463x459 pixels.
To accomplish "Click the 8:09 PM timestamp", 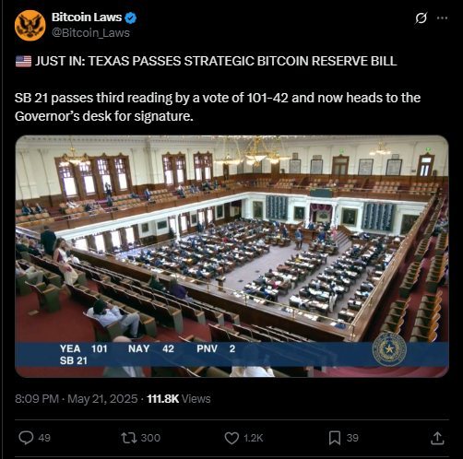I will [x=37, y=399].
